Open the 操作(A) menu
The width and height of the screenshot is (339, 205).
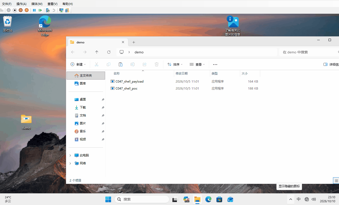pos(22,4)
